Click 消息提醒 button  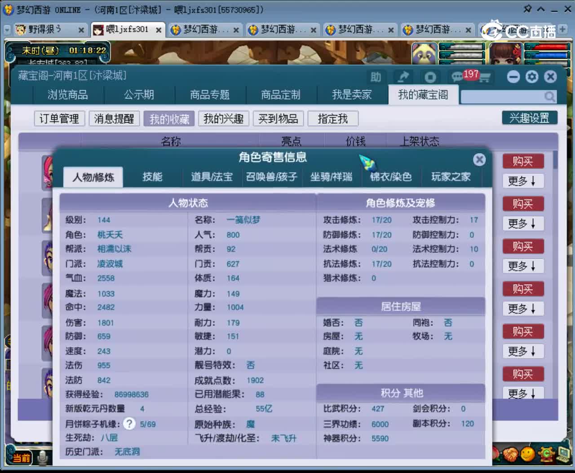pos(114,119)
